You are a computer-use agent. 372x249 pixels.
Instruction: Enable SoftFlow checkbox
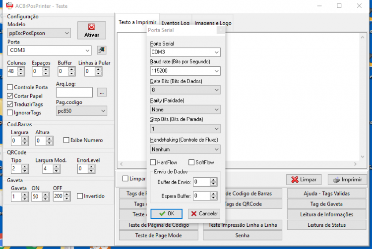point(191,162)
